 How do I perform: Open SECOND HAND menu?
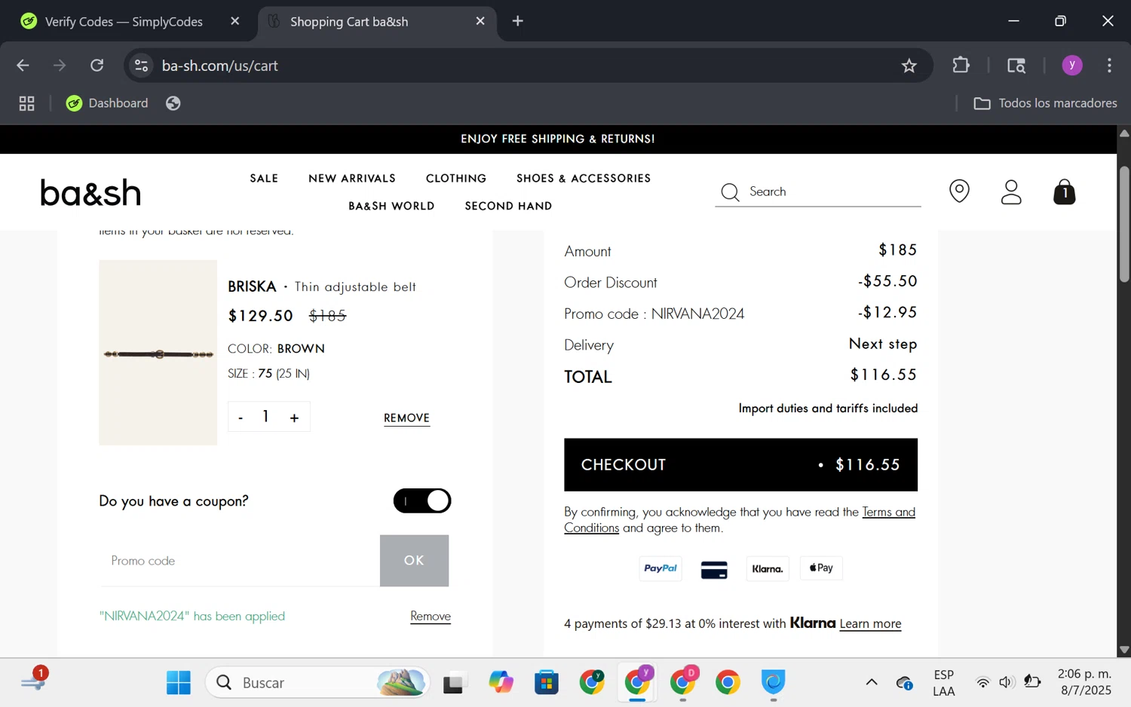[x=508, y=206]
